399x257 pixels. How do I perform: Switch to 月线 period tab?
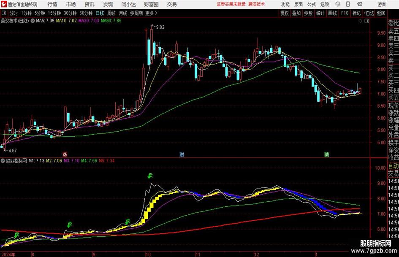pos(123,13)
